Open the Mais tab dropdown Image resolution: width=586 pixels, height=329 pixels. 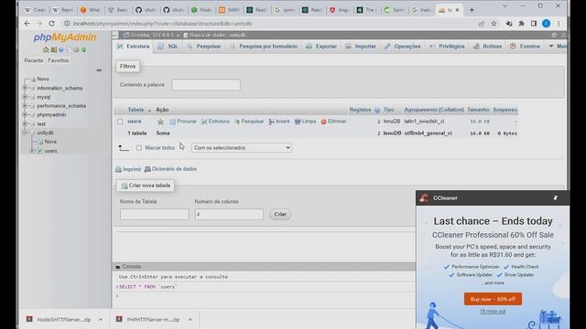558,47
